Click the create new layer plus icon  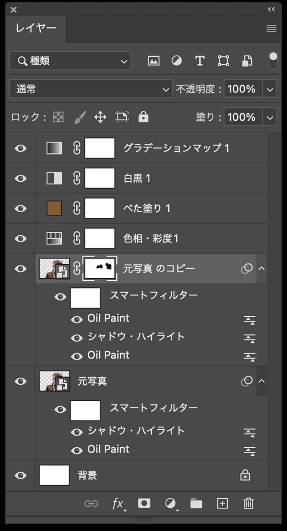click(222, 504)
